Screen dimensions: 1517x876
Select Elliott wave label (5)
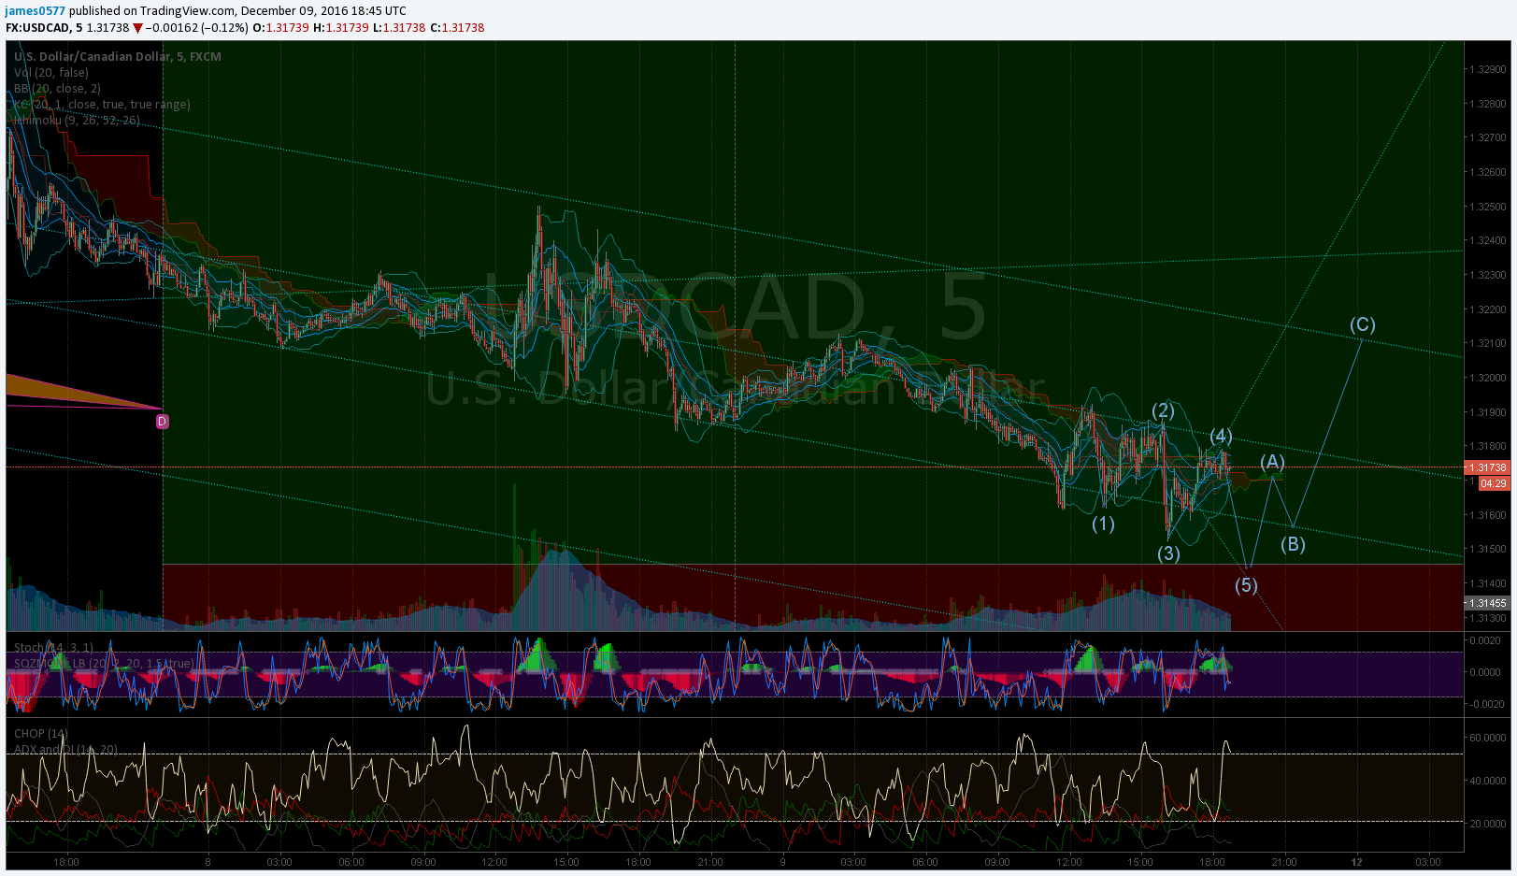[x=1246, y=585]
